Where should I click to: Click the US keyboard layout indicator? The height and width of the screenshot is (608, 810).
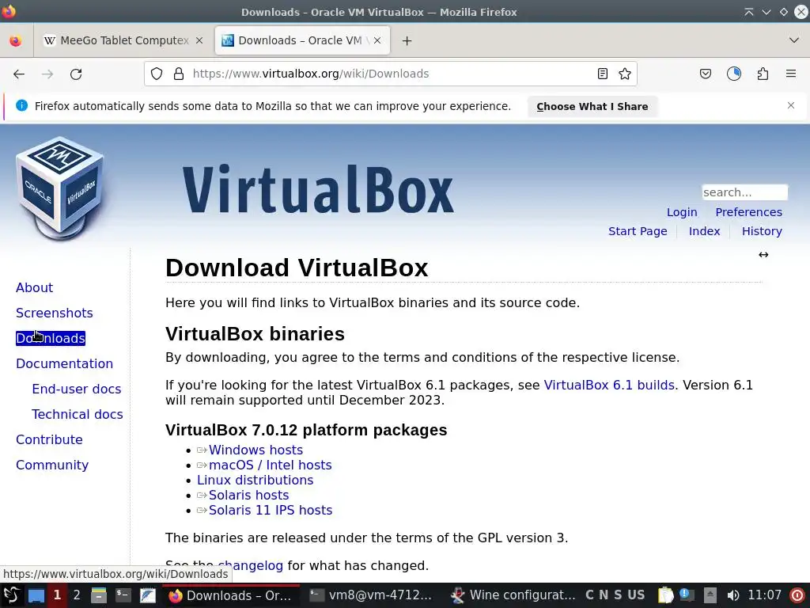(636, 595)
